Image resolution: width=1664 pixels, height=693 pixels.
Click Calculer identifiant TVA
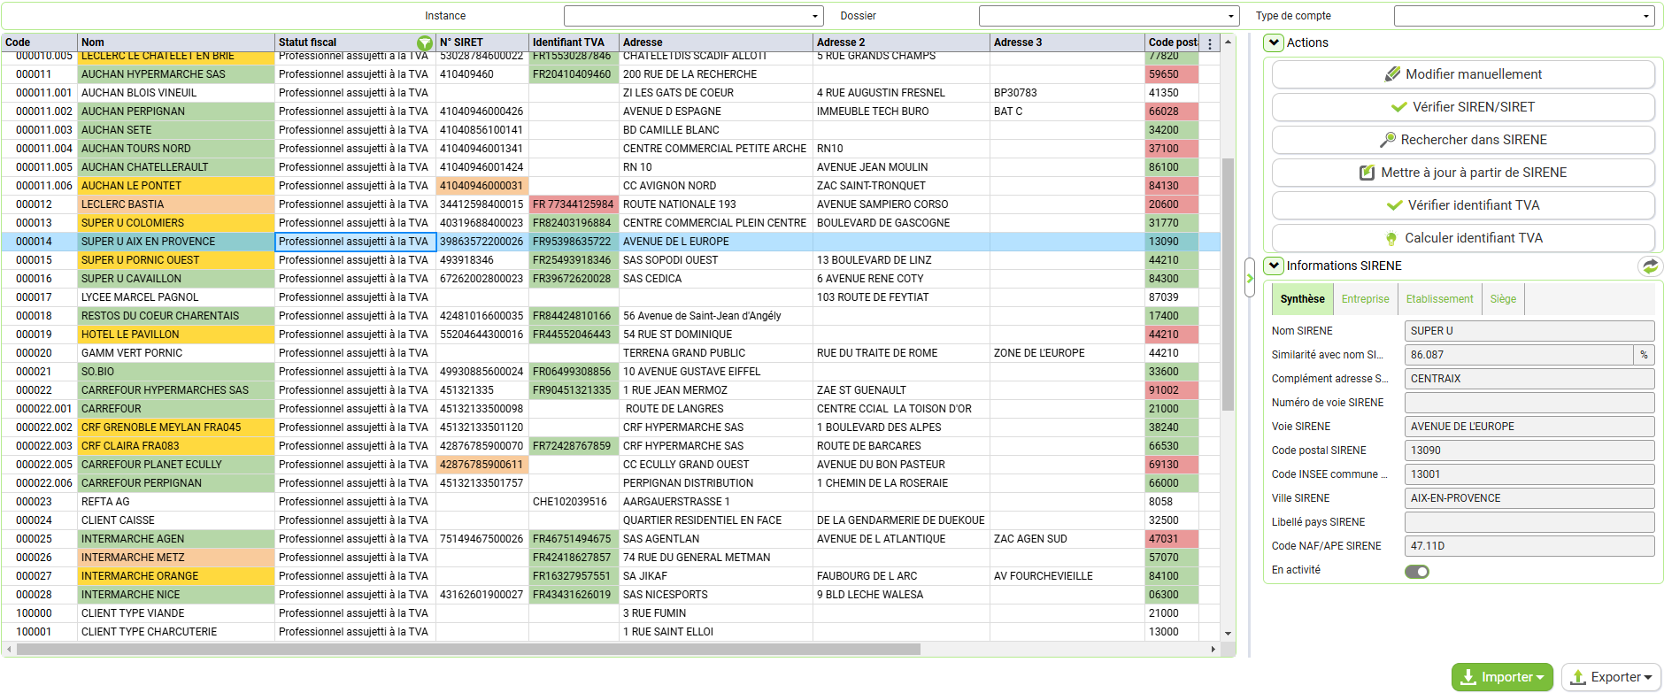(x=1463, y=238)
